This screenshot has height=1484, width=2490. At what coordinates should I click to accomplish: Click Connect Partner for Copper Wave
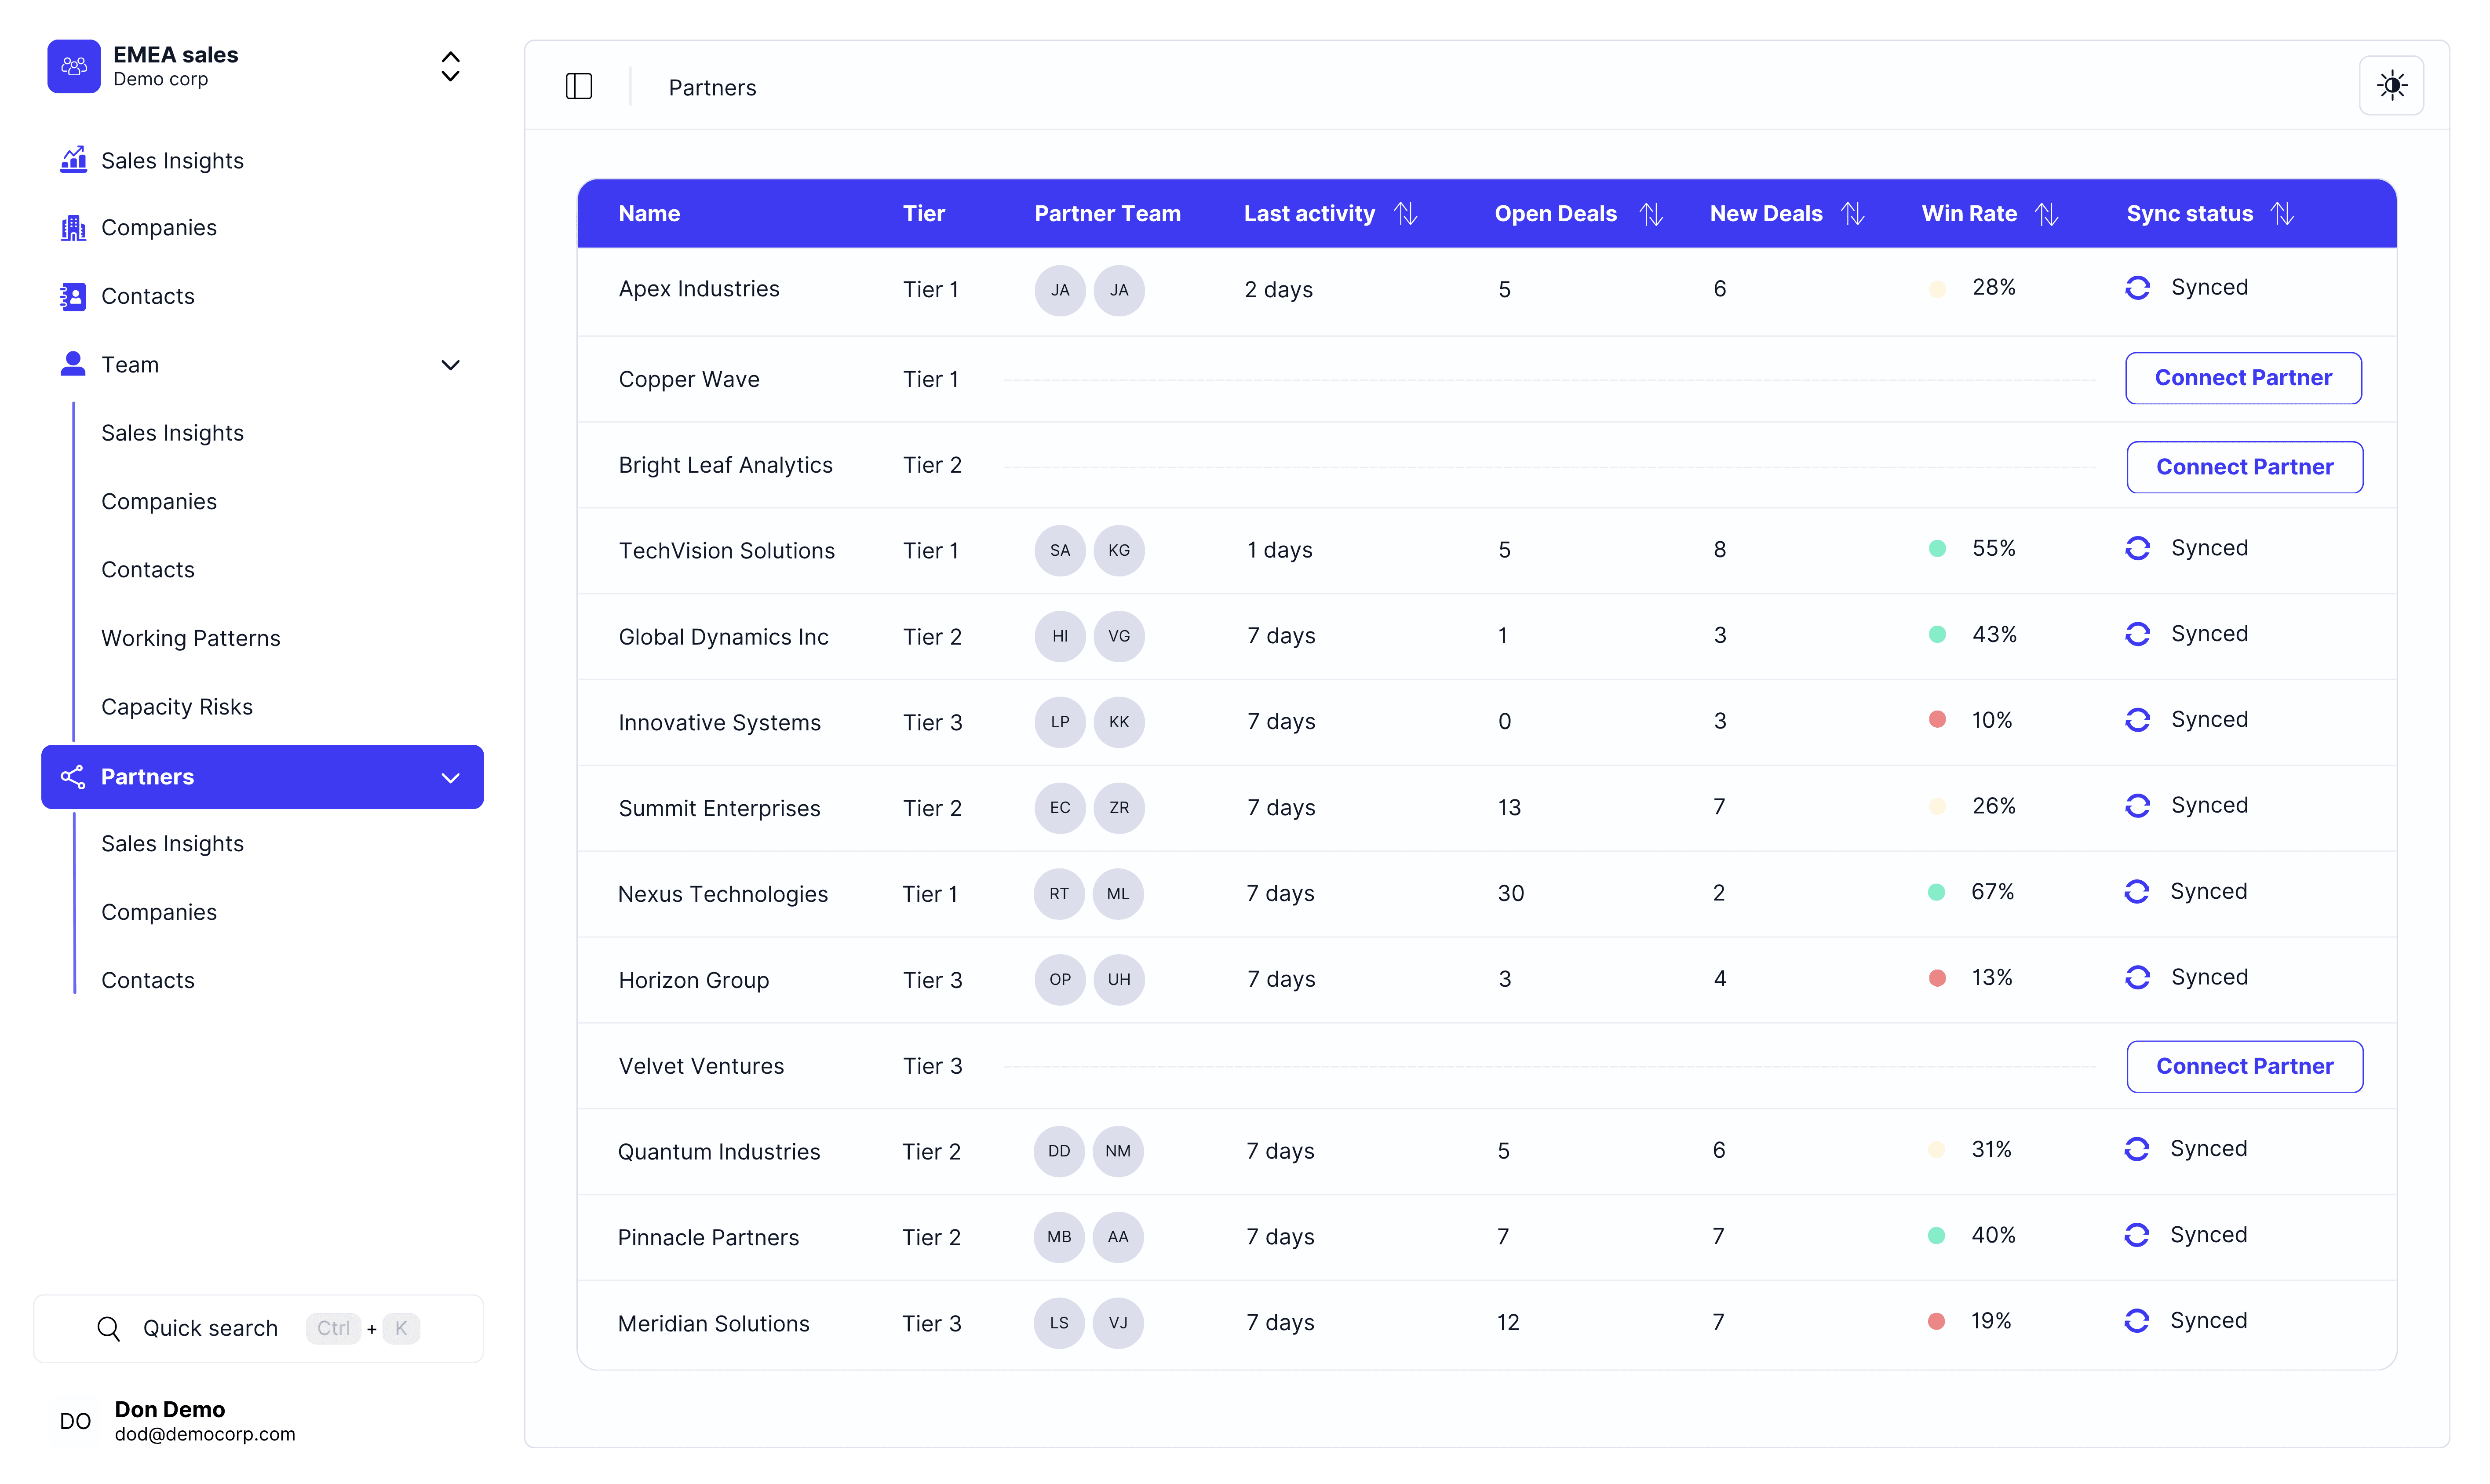click(2242, 378)
